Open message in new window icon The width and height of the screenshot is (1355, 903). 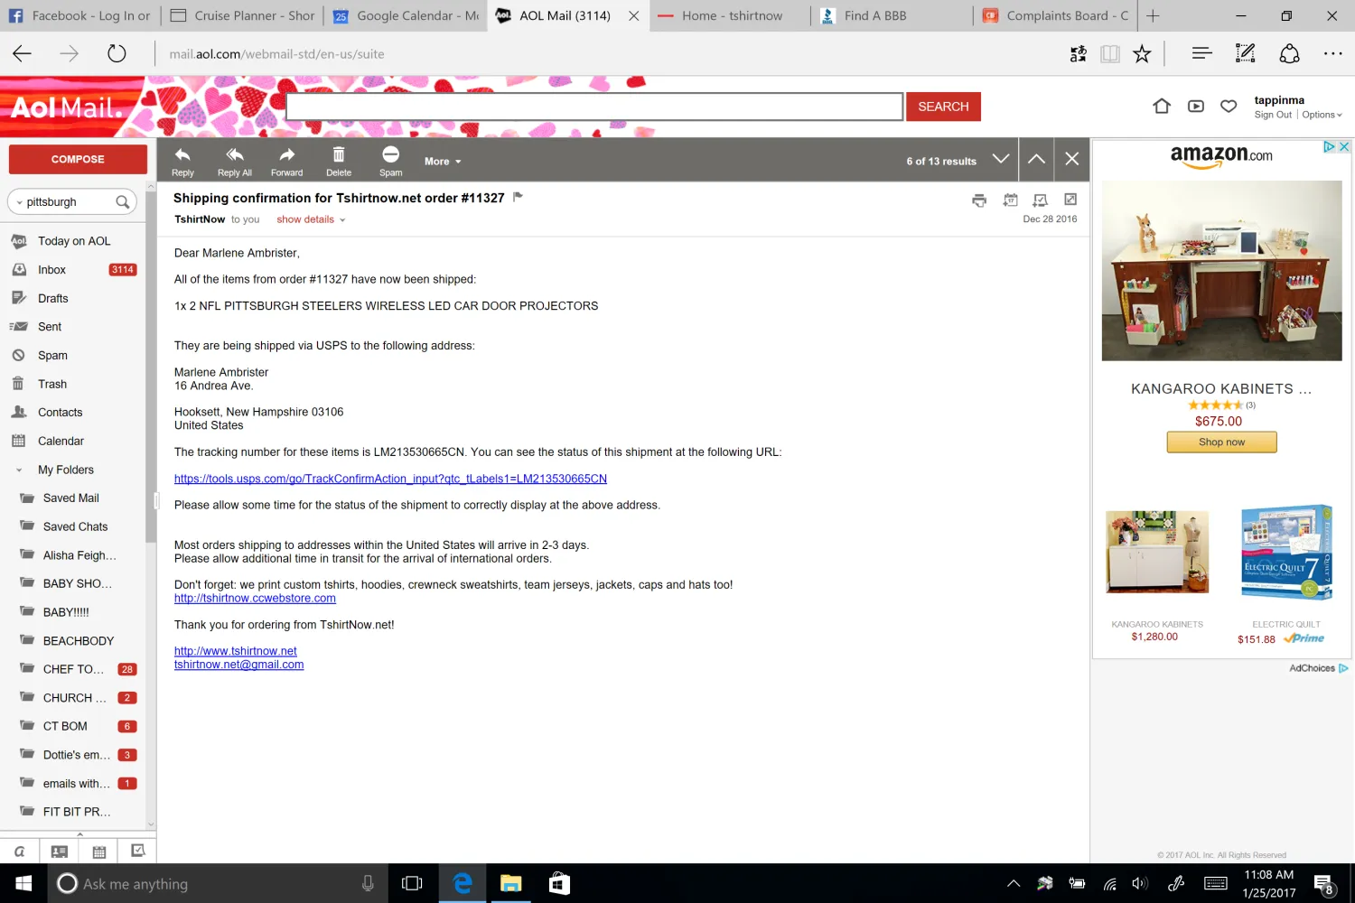pos(1070,200)
